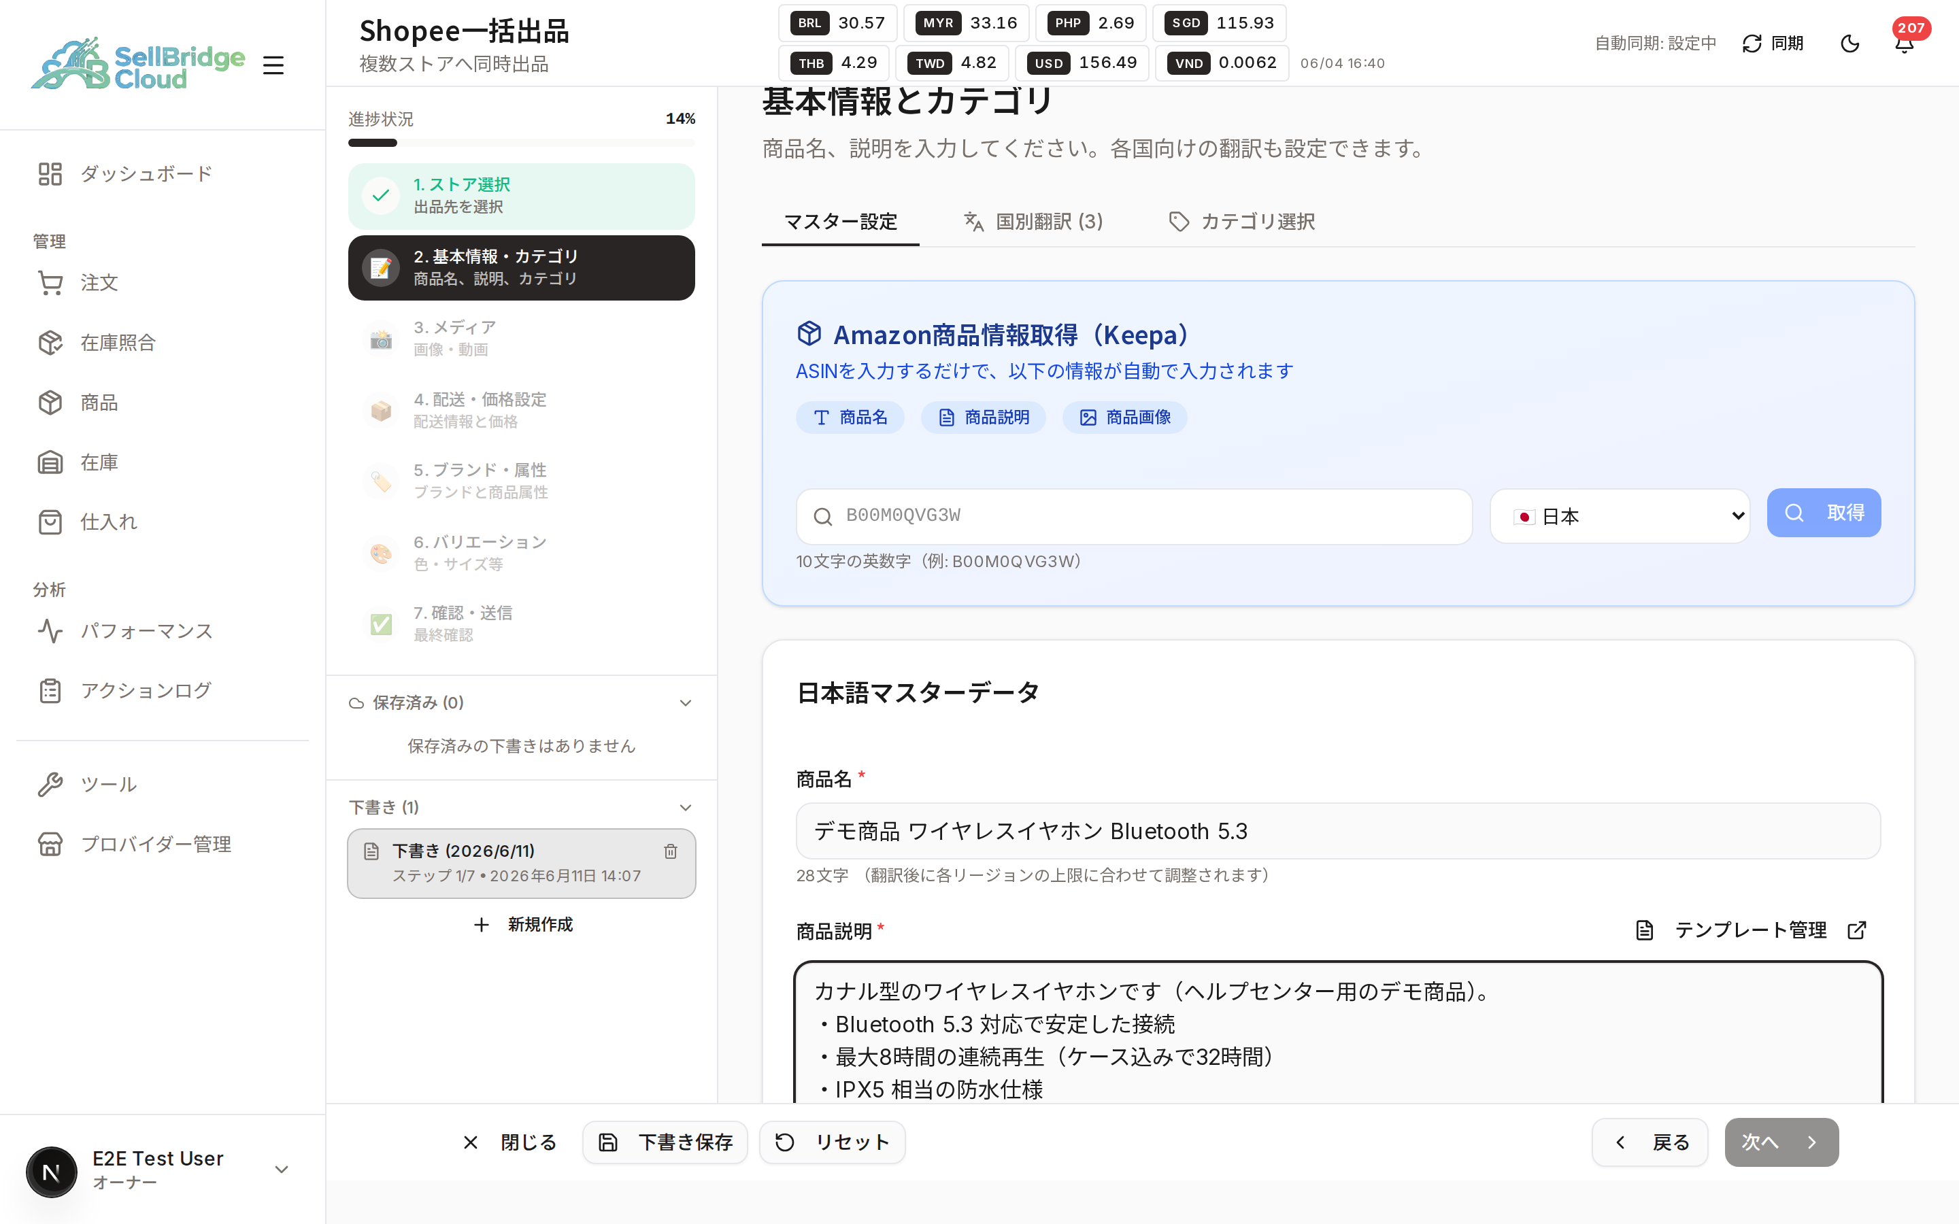Go to step 1. ストア選択
The image size is (1959, 1224).
(521, 196)
